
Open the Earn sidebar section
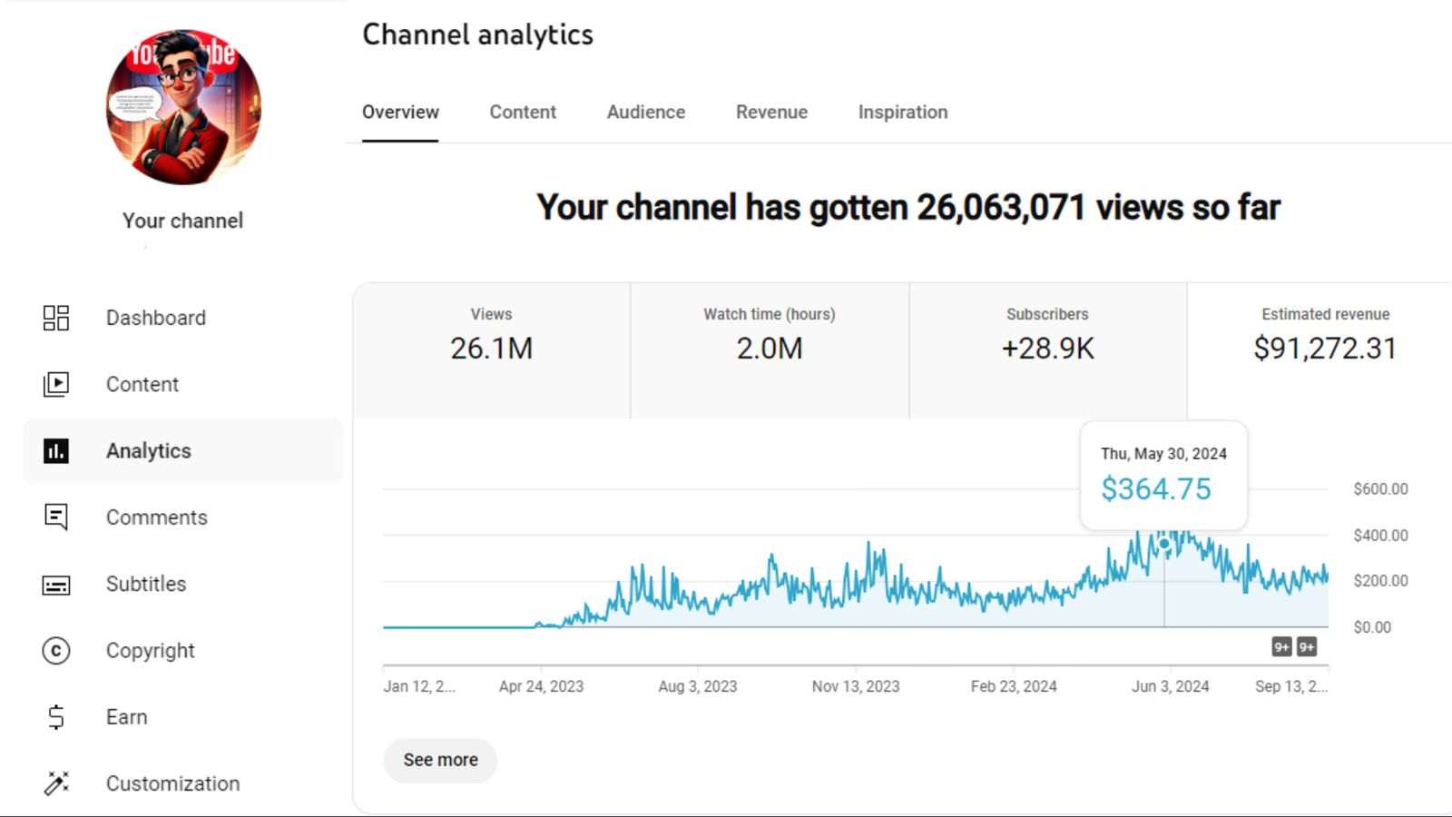point(183,717)
